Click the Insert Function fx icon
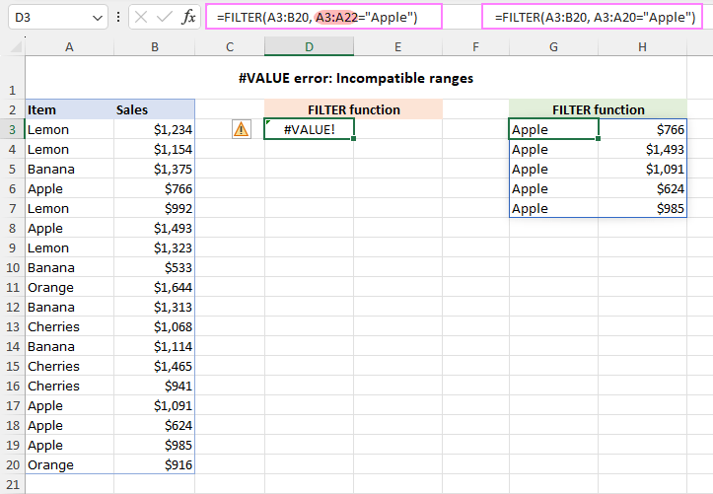This screenshot has width=713, height=494. click(x=189, y=17)
